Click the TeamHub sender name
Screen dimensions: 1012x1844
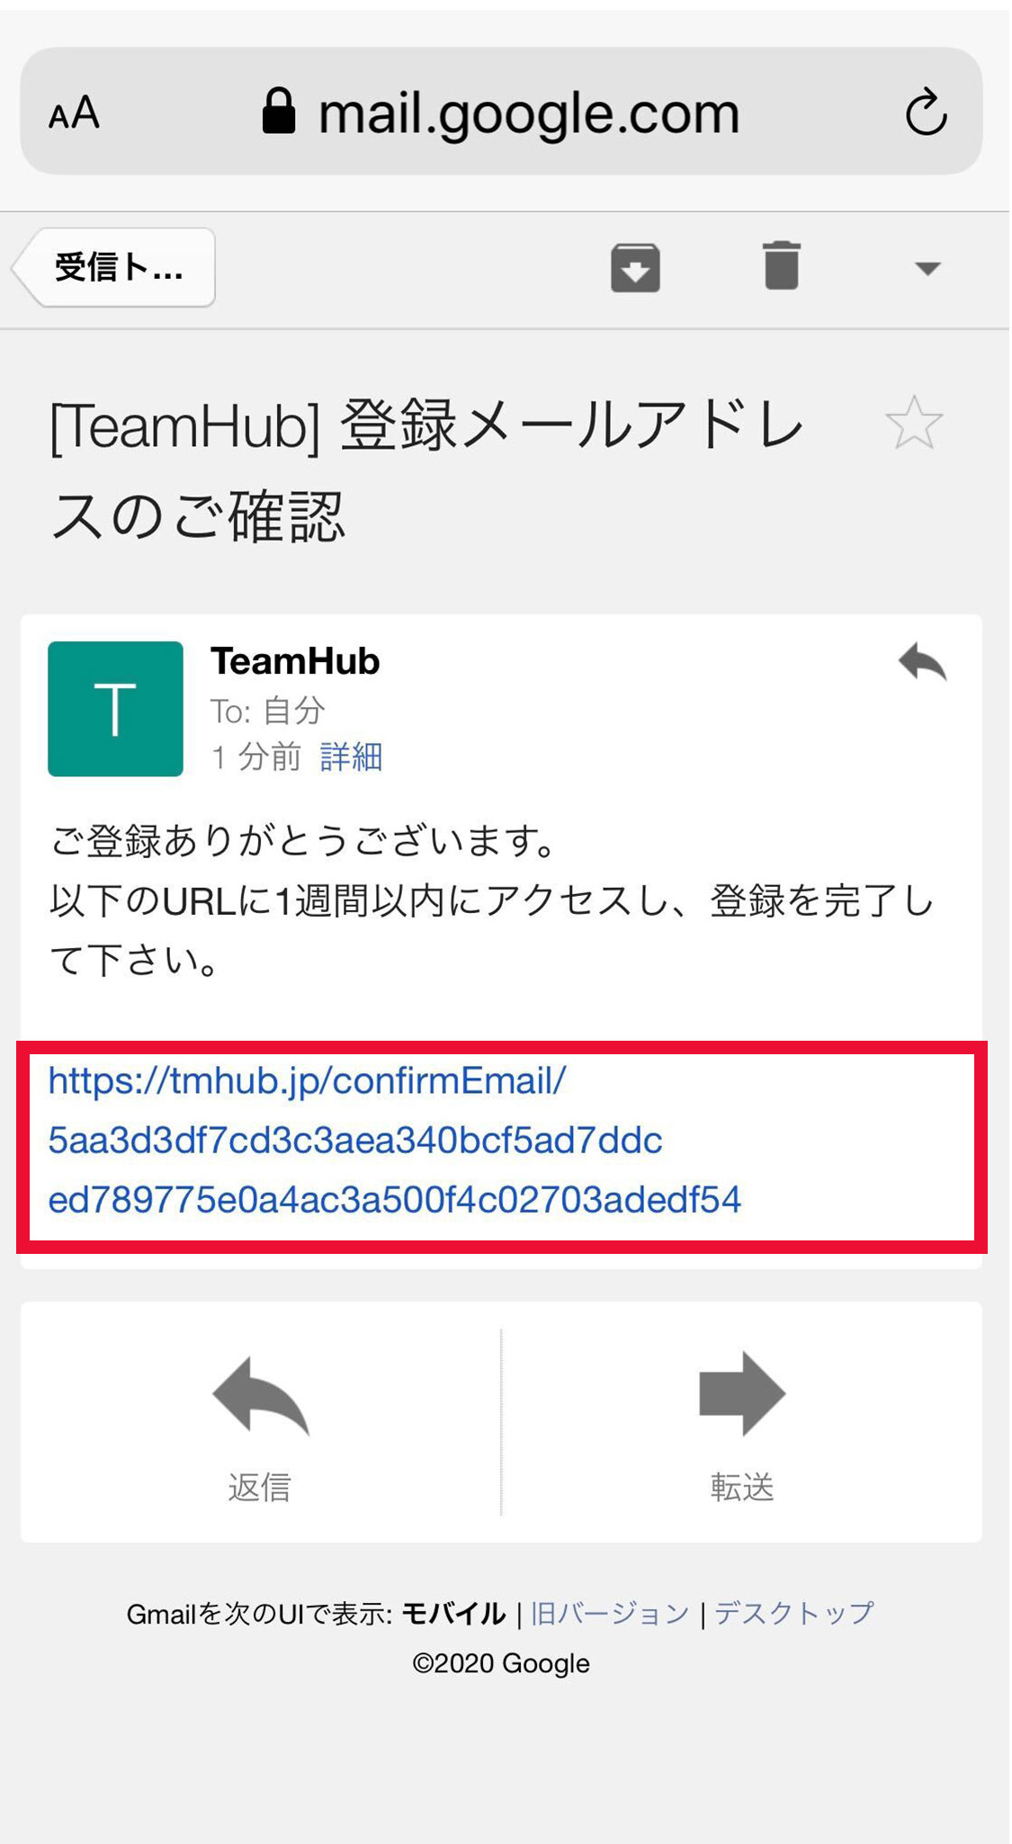click(x=295, y=662)
